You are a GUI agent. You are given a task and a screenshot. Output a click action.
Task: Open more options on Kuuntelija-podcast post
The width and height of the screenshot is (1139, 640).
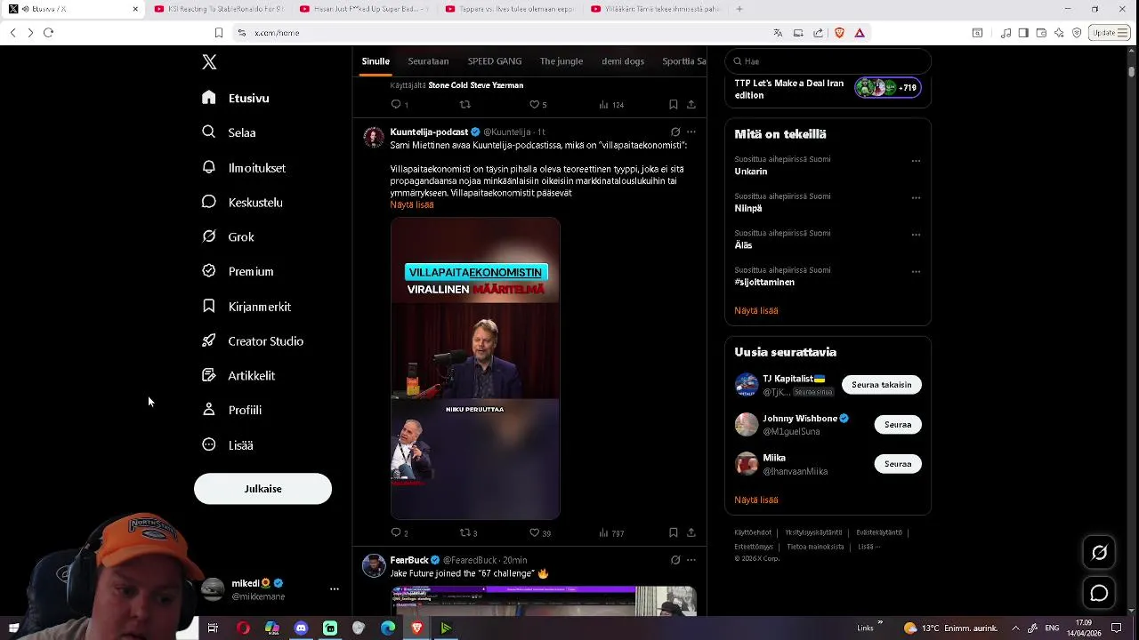tap(691, 132)
